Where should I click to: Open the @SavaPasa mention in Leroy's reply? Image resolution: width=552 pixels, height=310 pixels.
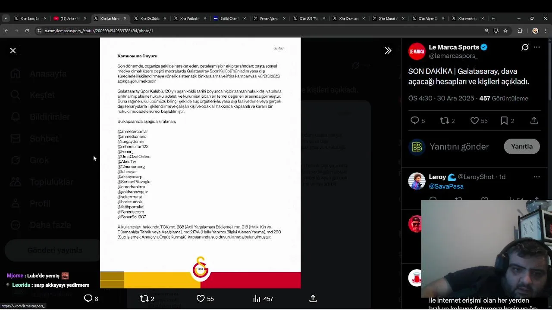tap(446, 186)
